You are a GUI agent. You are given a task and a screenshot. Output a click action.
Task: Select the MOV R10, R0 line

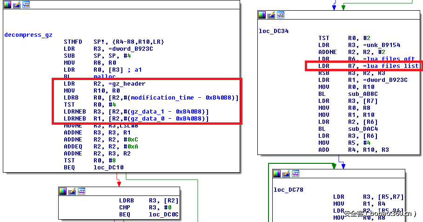(x=92, y=91)
